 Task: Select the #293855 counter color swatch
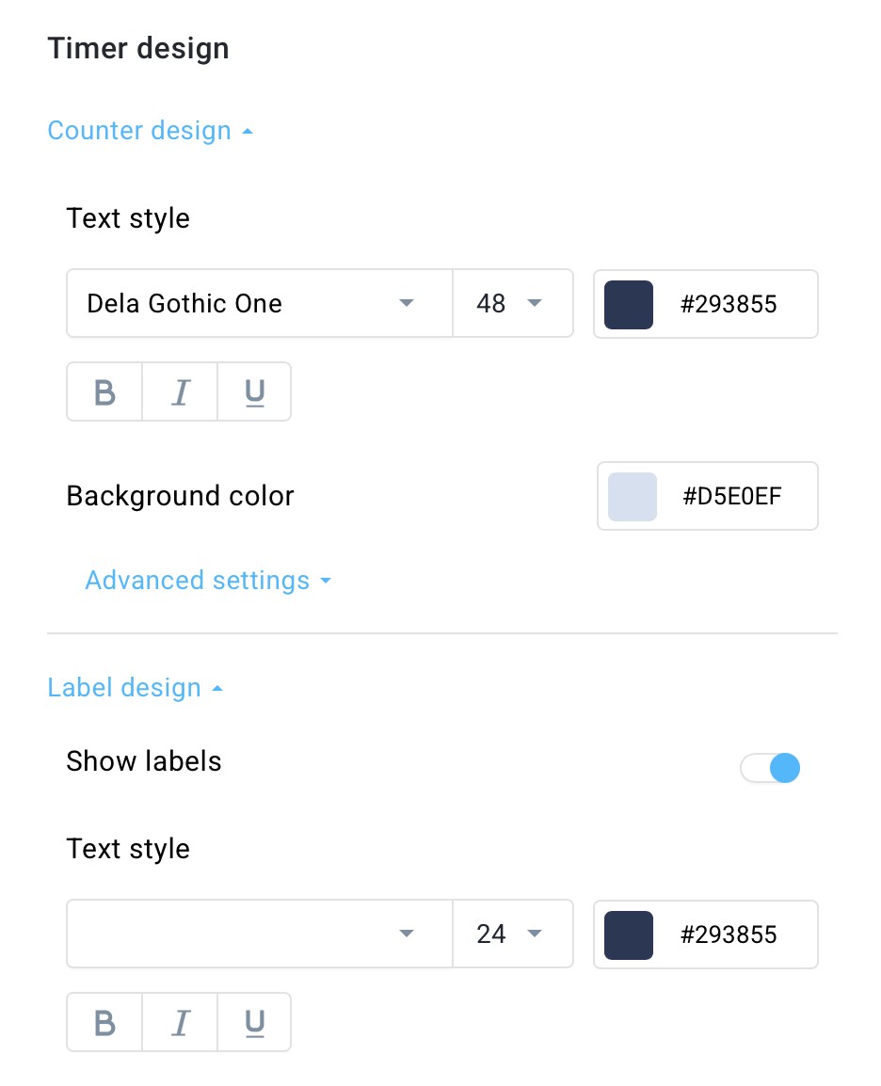coord(629,304)
